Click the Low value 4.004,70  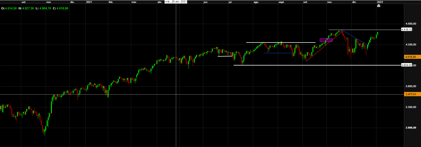tap(45, 9)
